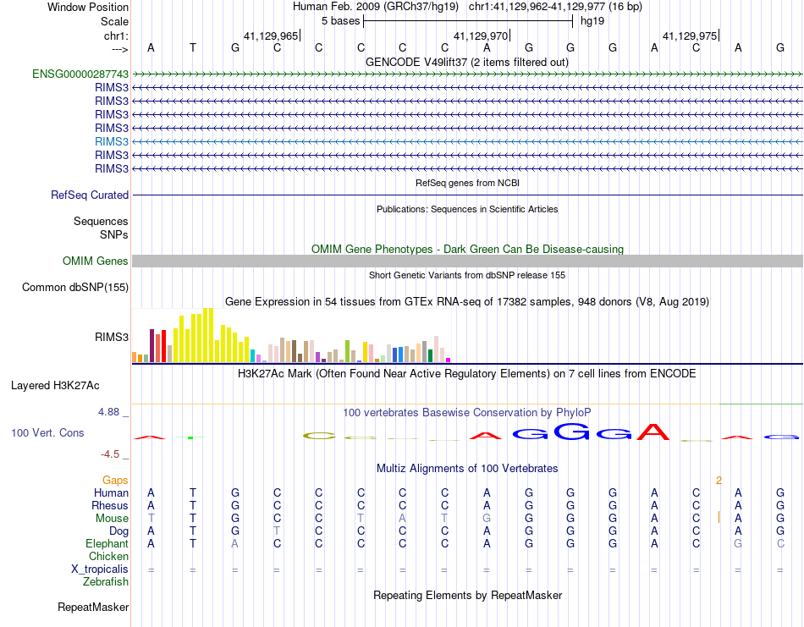Click the 4.88 PhyloP upper scale value
This screenshot has width=804, height=627.
click(x=108, y=412)
